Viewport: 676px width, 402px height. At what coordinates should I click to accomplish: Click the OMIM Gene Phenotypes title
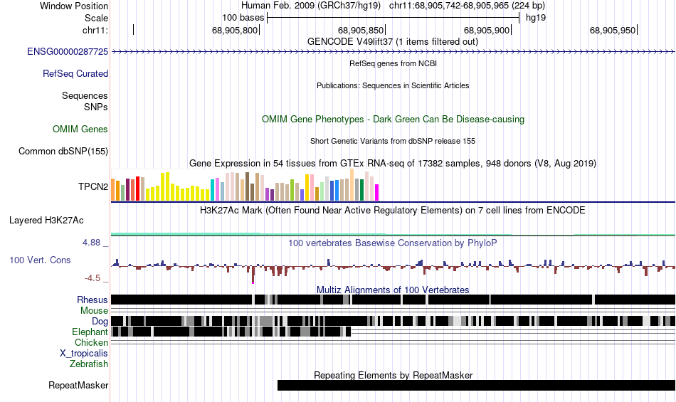tap(393, 120)
